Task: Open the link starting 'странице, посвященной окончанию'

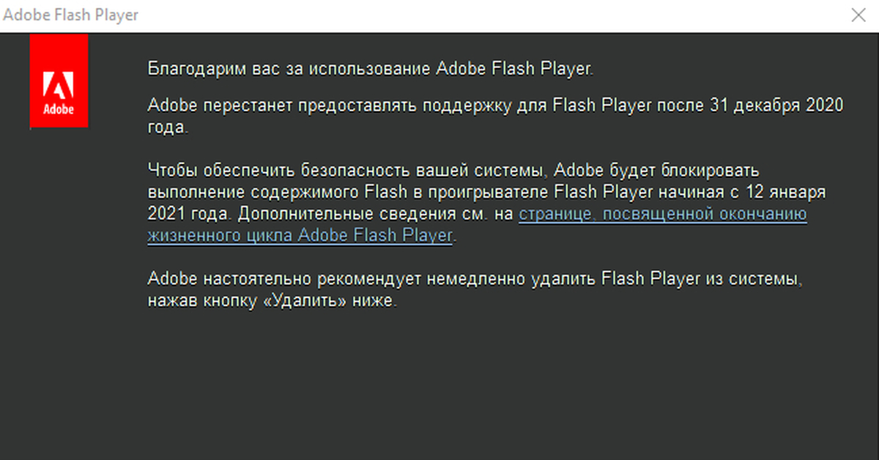Action: (663, 215)
